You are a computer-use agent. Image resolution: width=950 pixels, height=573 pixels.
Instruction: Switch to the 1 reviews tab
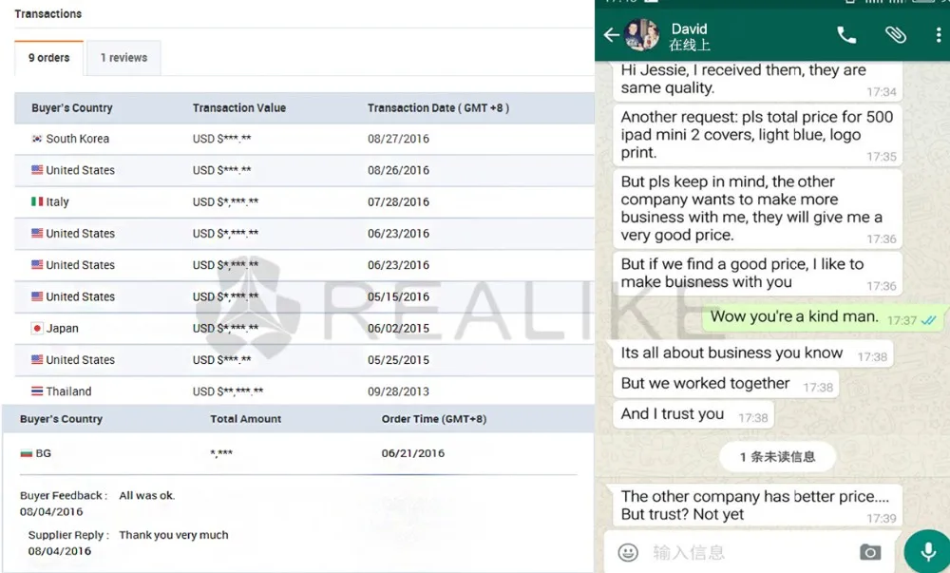123,58
